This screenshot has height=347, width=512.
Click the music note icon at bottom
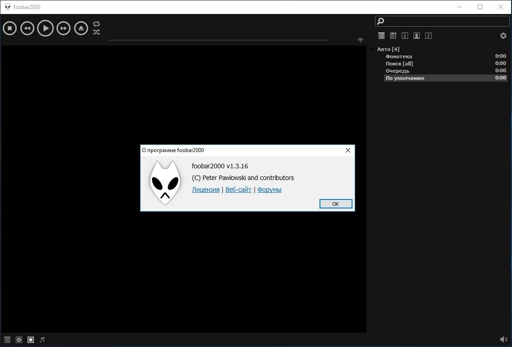42,340
